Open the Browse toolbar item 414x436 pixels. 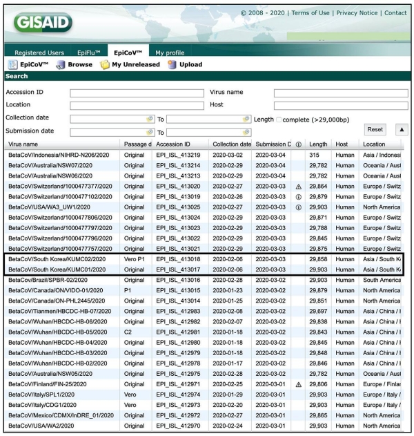click(60, 65)
